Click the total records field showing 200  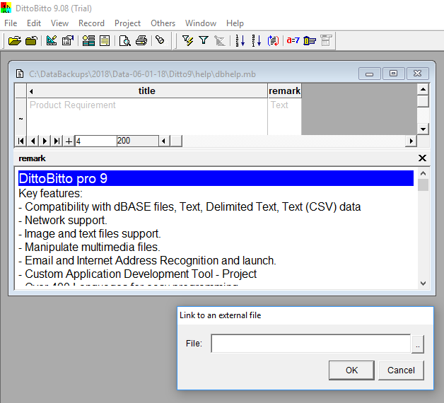(x=138, y=141)
